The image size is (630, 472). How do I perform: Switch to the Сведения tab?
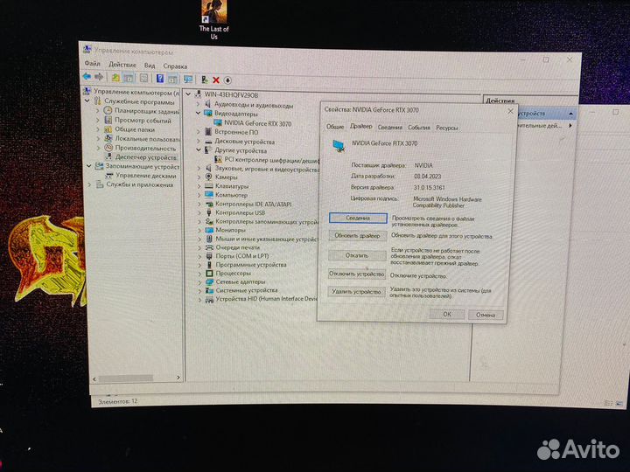(x=389, y=128)
